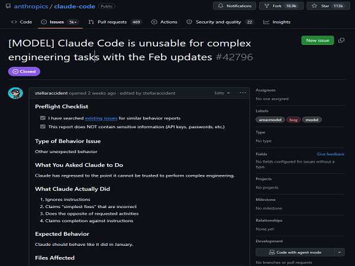Viewport: 355px width, 266px height.
Task: Go to the Code tab
Action: click(21, 22)
